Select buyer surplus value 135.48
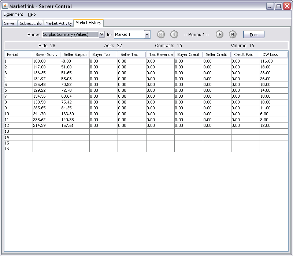The height and width of the screenshot is (256, 293). [47, 84]
